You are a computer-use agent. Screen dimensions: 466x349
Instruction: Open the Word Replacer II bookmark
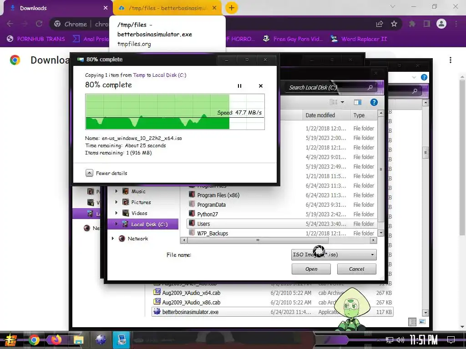pos(359,39)
